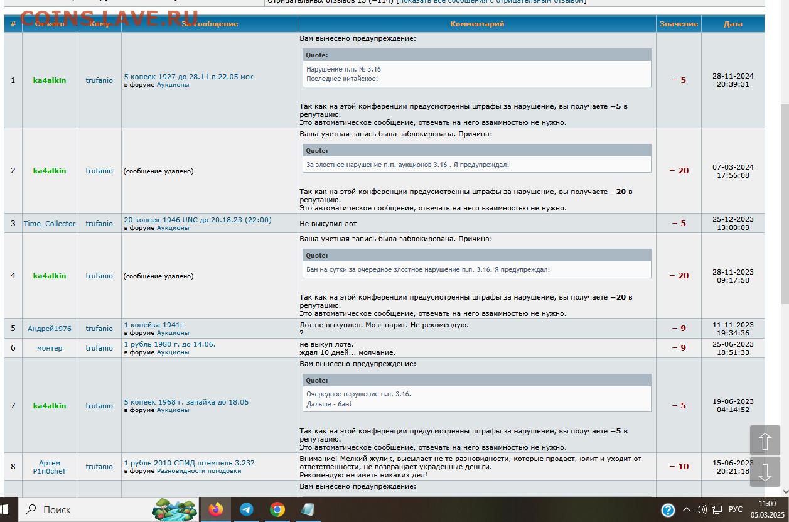Screen dimensions: 789x522
Task: Click comment 'Не выкупил лот'
Action: pyautogui.click(x=328, y=224)
